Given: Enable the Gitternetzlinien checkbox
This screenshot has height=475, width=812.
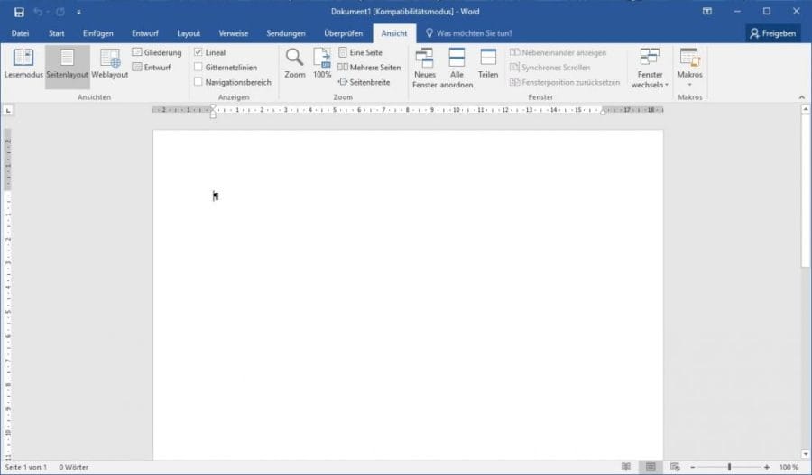Looking at the screenshot, I should 198,68.
